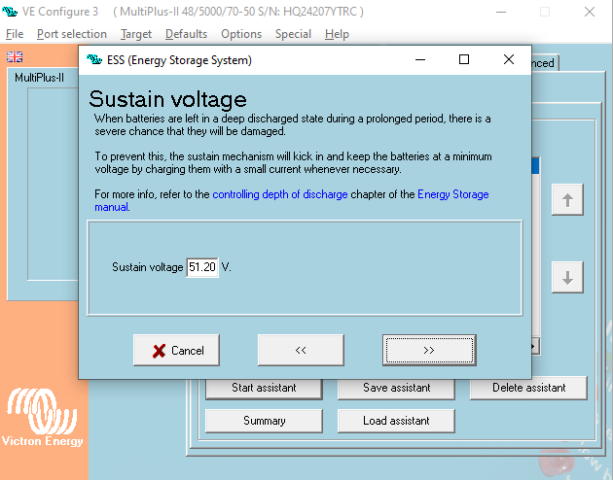Advance to next page with >> button
Screen dimensions: 613x480
429,350
